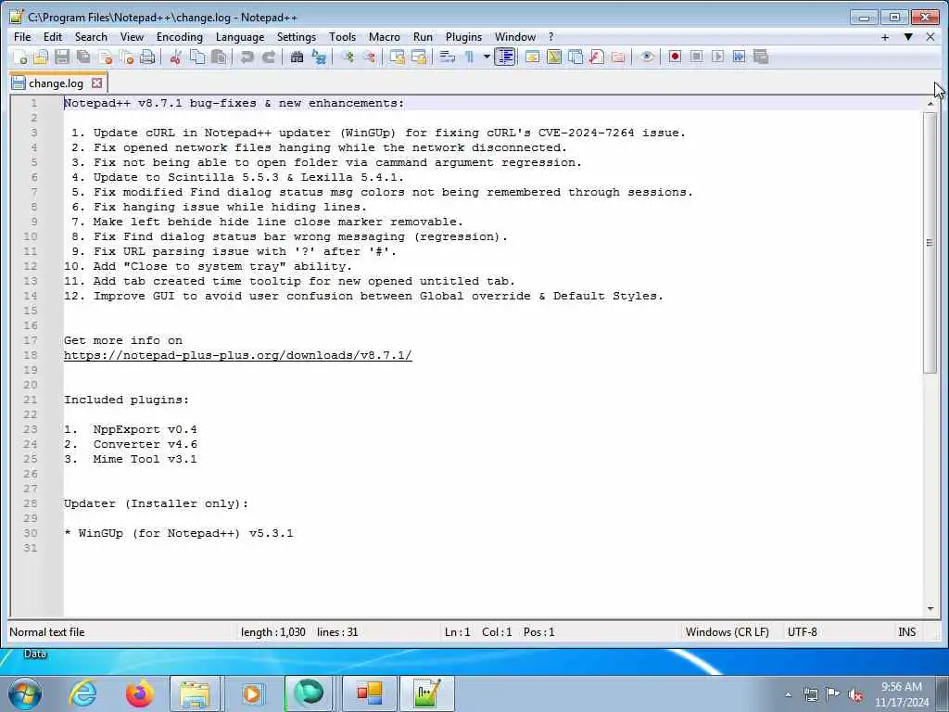Click the Open file toolbar icon
This screenshot has width=949, height=712.
pyautogui.click(x=41, y=57)
